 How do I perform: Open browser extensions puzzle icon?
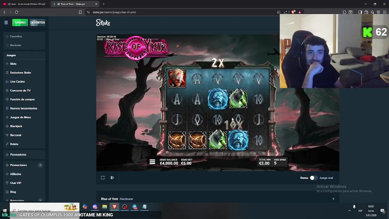[344, 12]
